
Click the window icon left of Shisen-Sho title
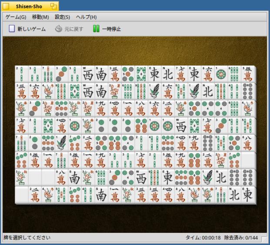pyautogui.click(x=6, y=7)
